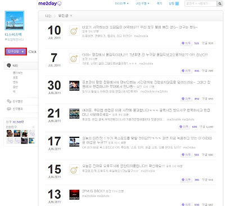The width and height of the screenshot is (225, 206).
Task: Open the 모든글 filter dropdown arrow
Action: tap(71, 16)
